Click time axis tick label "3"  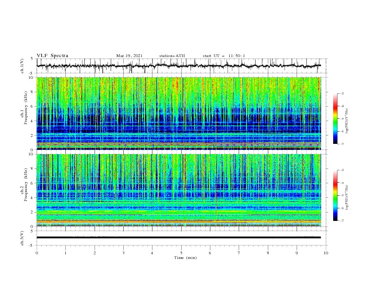click(123, 253)
